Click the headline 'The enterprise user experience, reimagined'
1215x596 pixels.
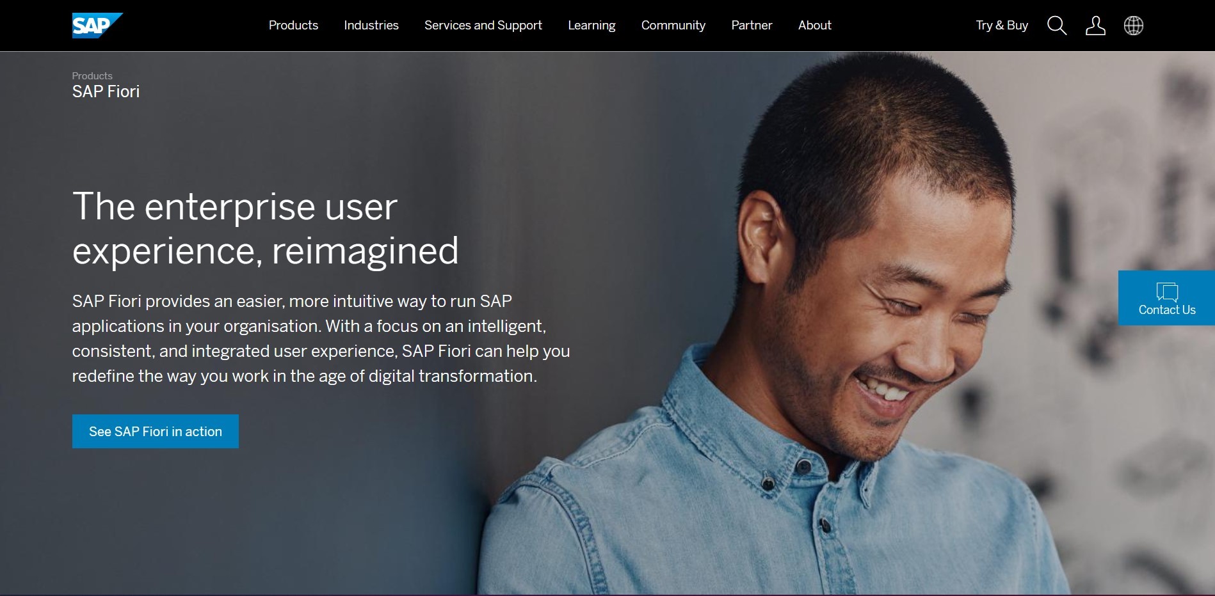click(x=266, y=228)
